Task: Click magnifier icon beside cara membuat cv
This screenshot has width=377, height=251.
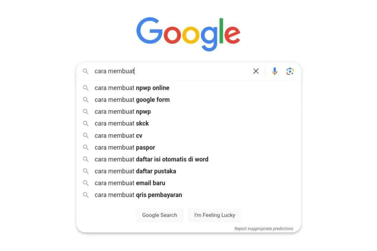Action: point(85,135)
